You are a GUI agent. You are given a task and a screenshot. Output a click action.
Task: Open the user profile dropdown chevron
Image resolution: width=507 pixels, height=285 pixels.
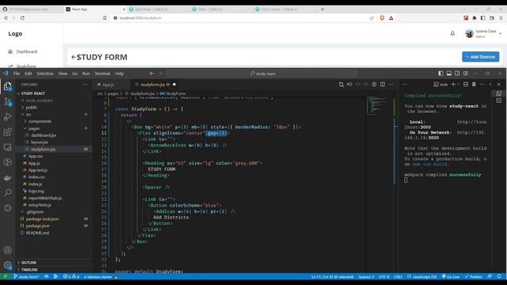500,33
